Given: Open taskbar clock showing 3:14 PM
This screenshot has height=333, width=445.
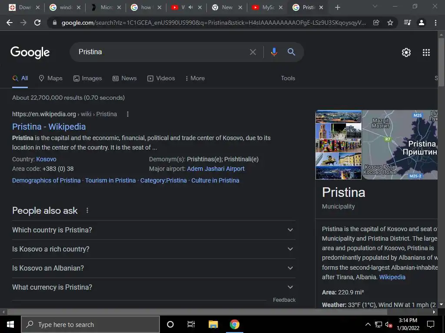Looking at the screenshot, I should 408,324.
